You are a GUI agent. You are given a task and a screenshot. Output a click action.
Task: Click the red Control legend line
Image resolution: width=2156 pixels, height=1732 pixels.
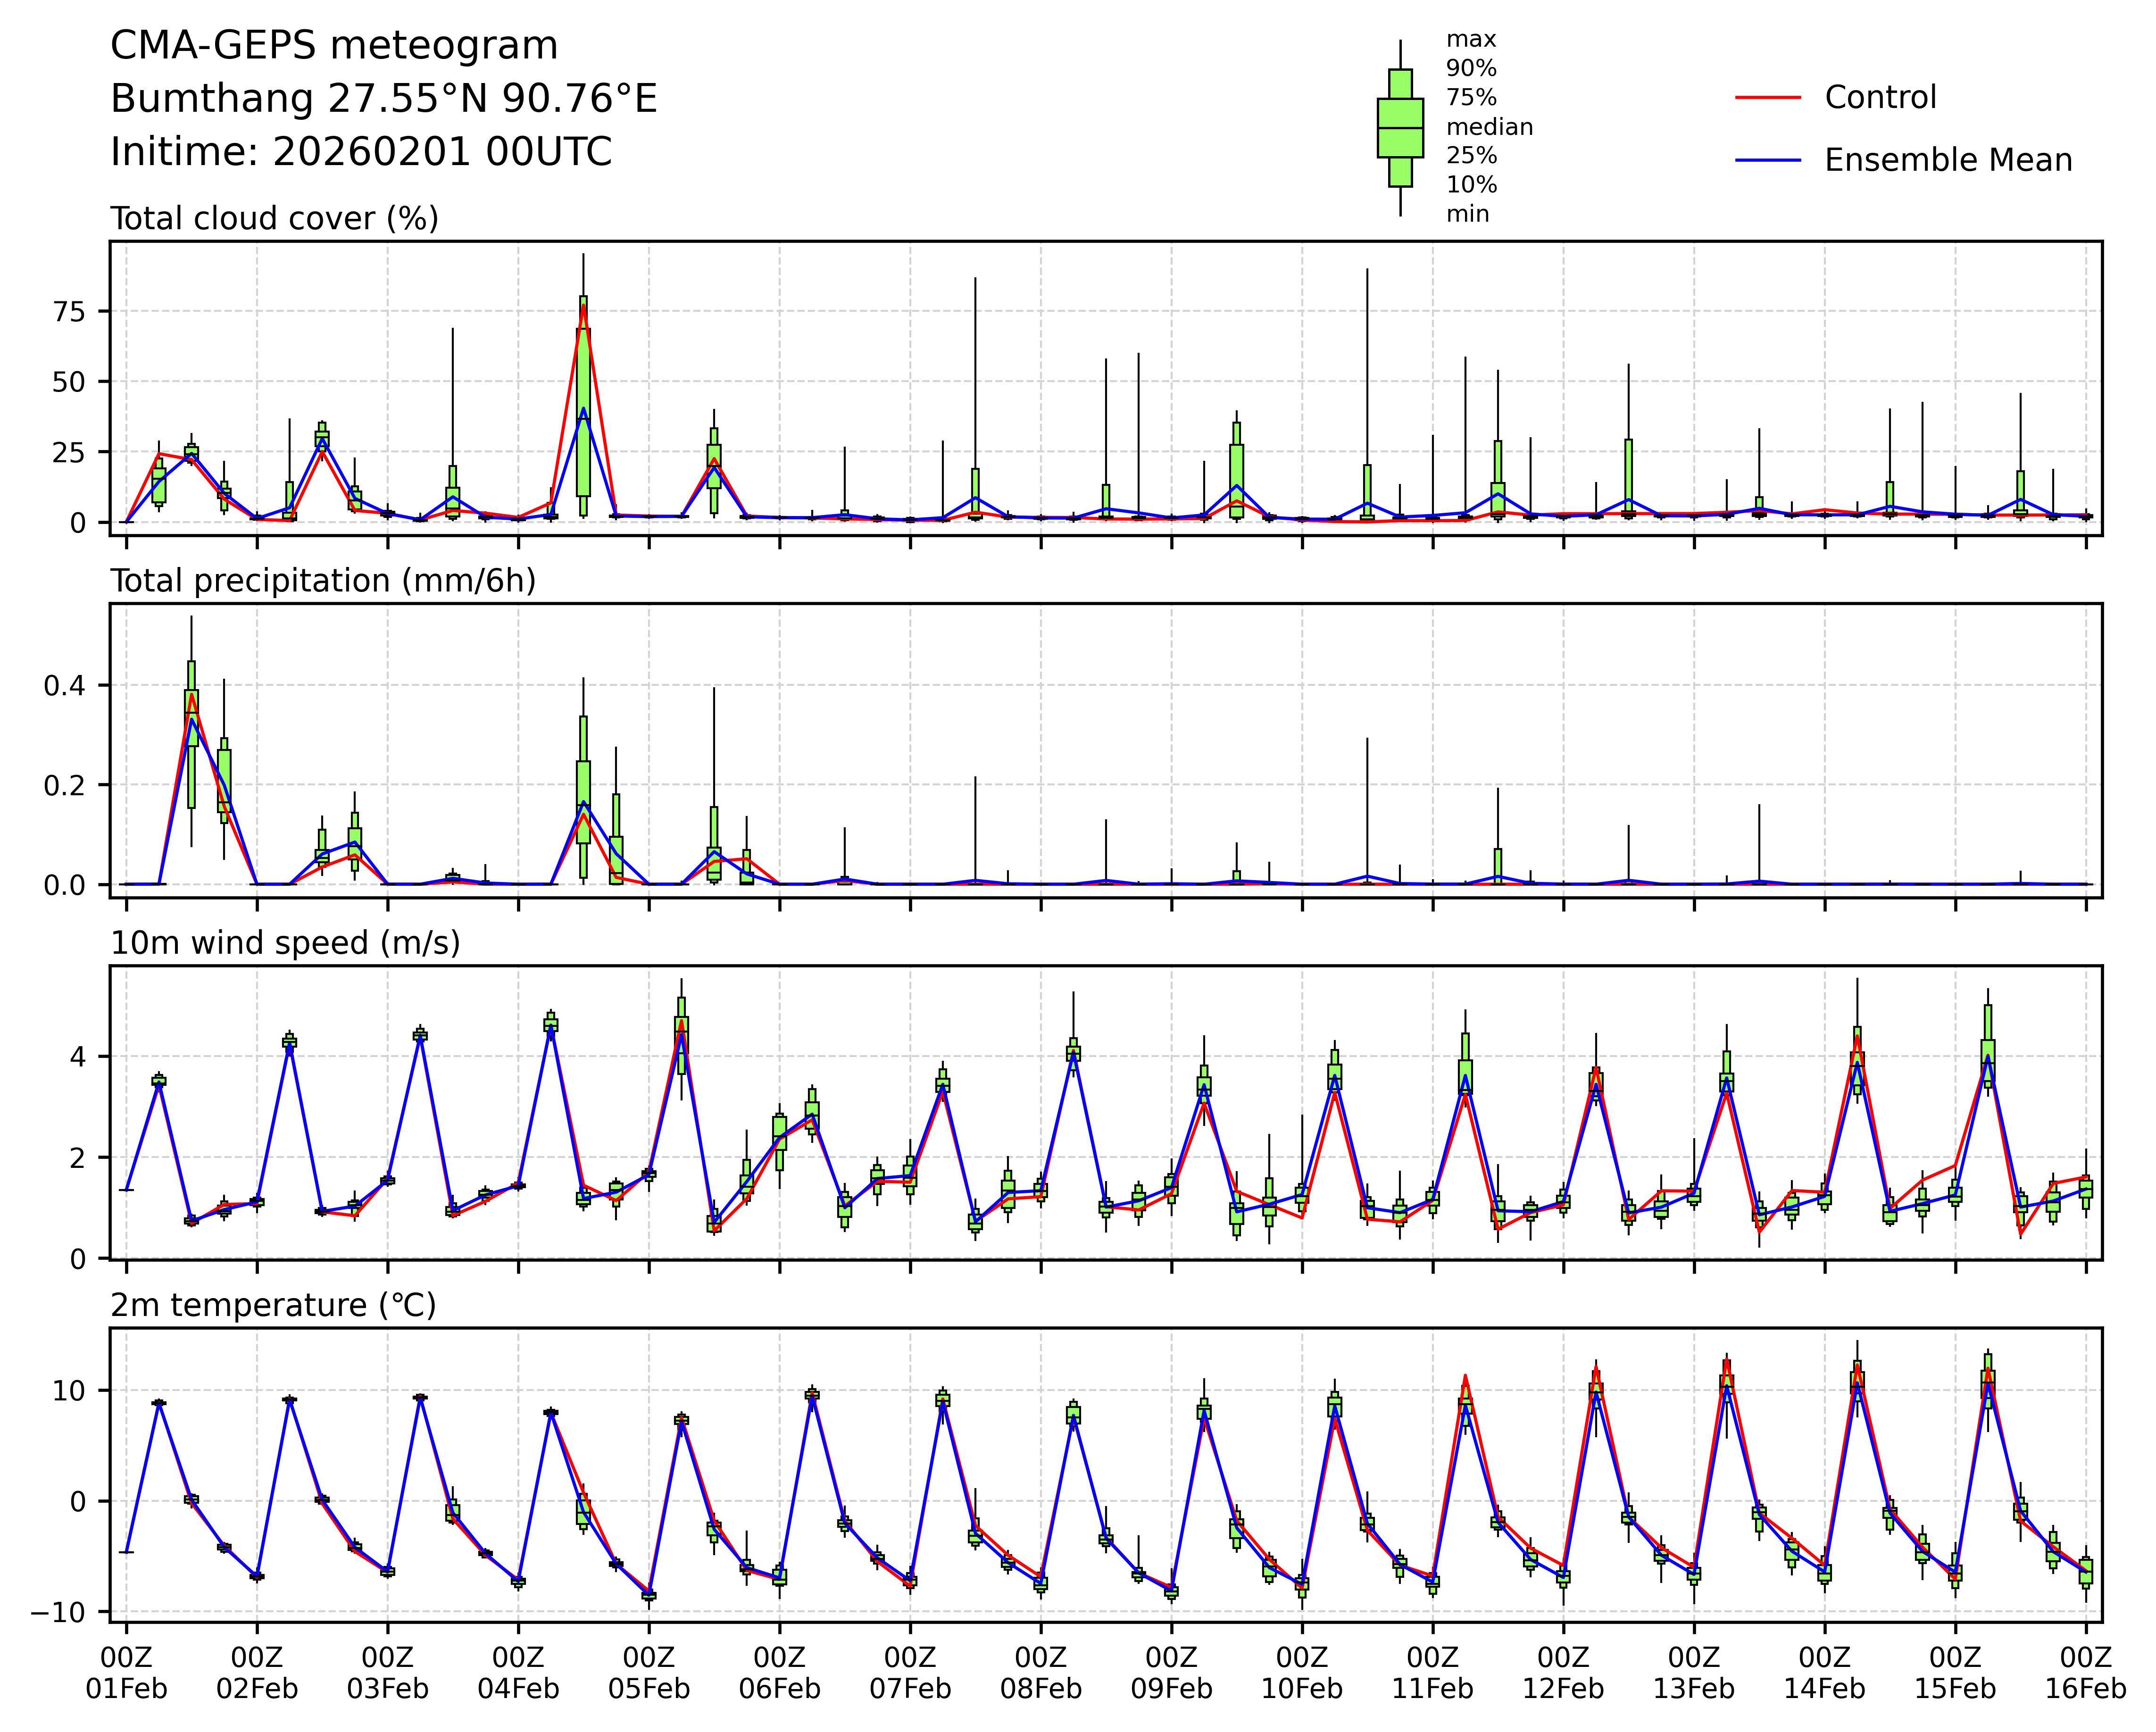tap(1767, 98)
